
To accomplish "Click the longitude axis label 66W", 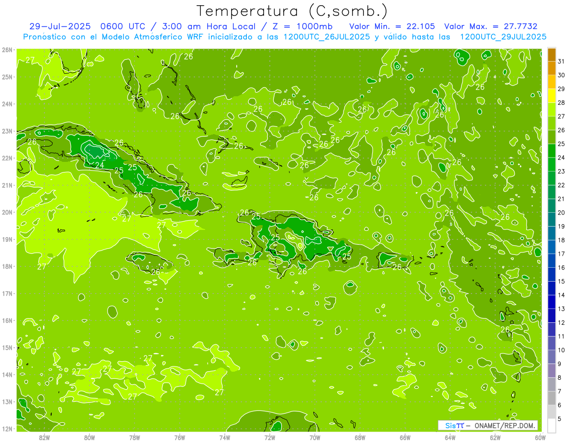I will (x=405, y=437).
